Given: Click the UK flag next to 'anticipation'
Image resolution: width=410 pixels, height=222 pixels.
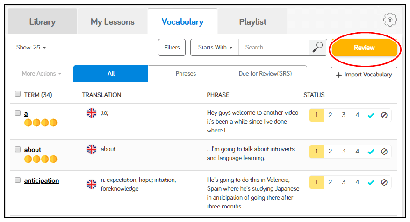Looking at the screenshot, I should point(92,184).
